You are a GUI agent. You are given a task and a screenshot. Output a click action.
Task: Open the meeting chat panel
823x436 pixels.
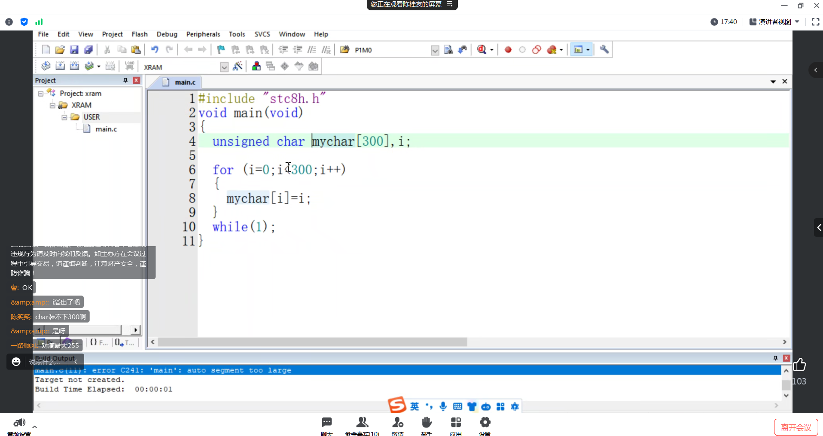327,426
